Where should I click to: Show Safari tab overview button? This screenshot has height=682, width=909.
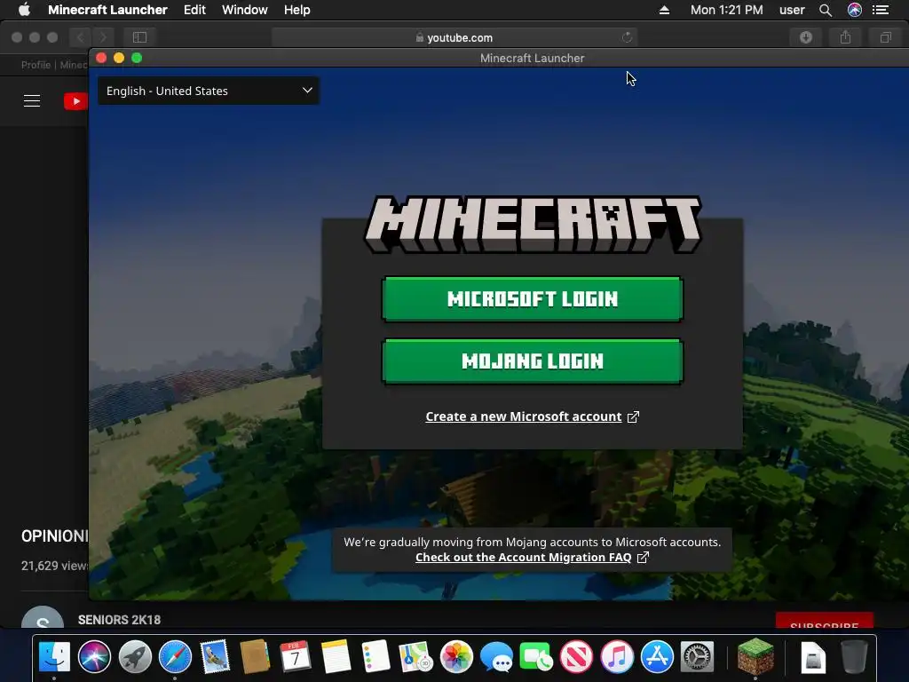tap(885, 37)
